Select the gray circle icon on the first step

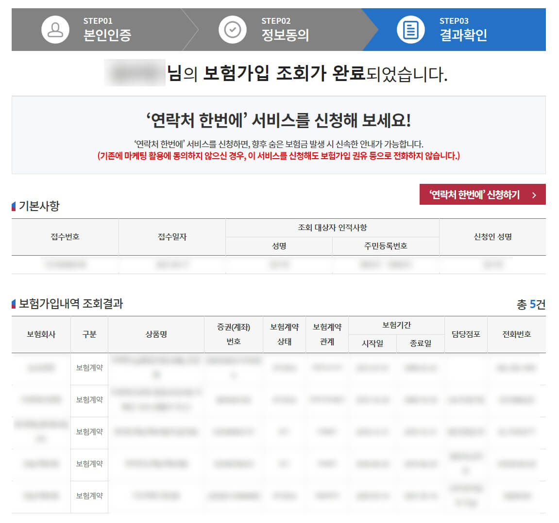(55, 30)
